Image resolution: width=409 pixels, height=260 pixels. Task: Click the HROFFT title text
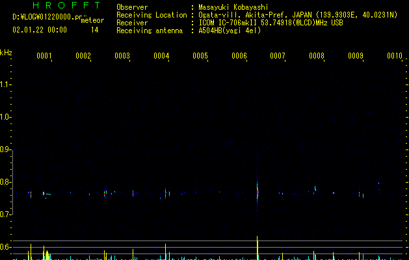click(x=67, y=5)
